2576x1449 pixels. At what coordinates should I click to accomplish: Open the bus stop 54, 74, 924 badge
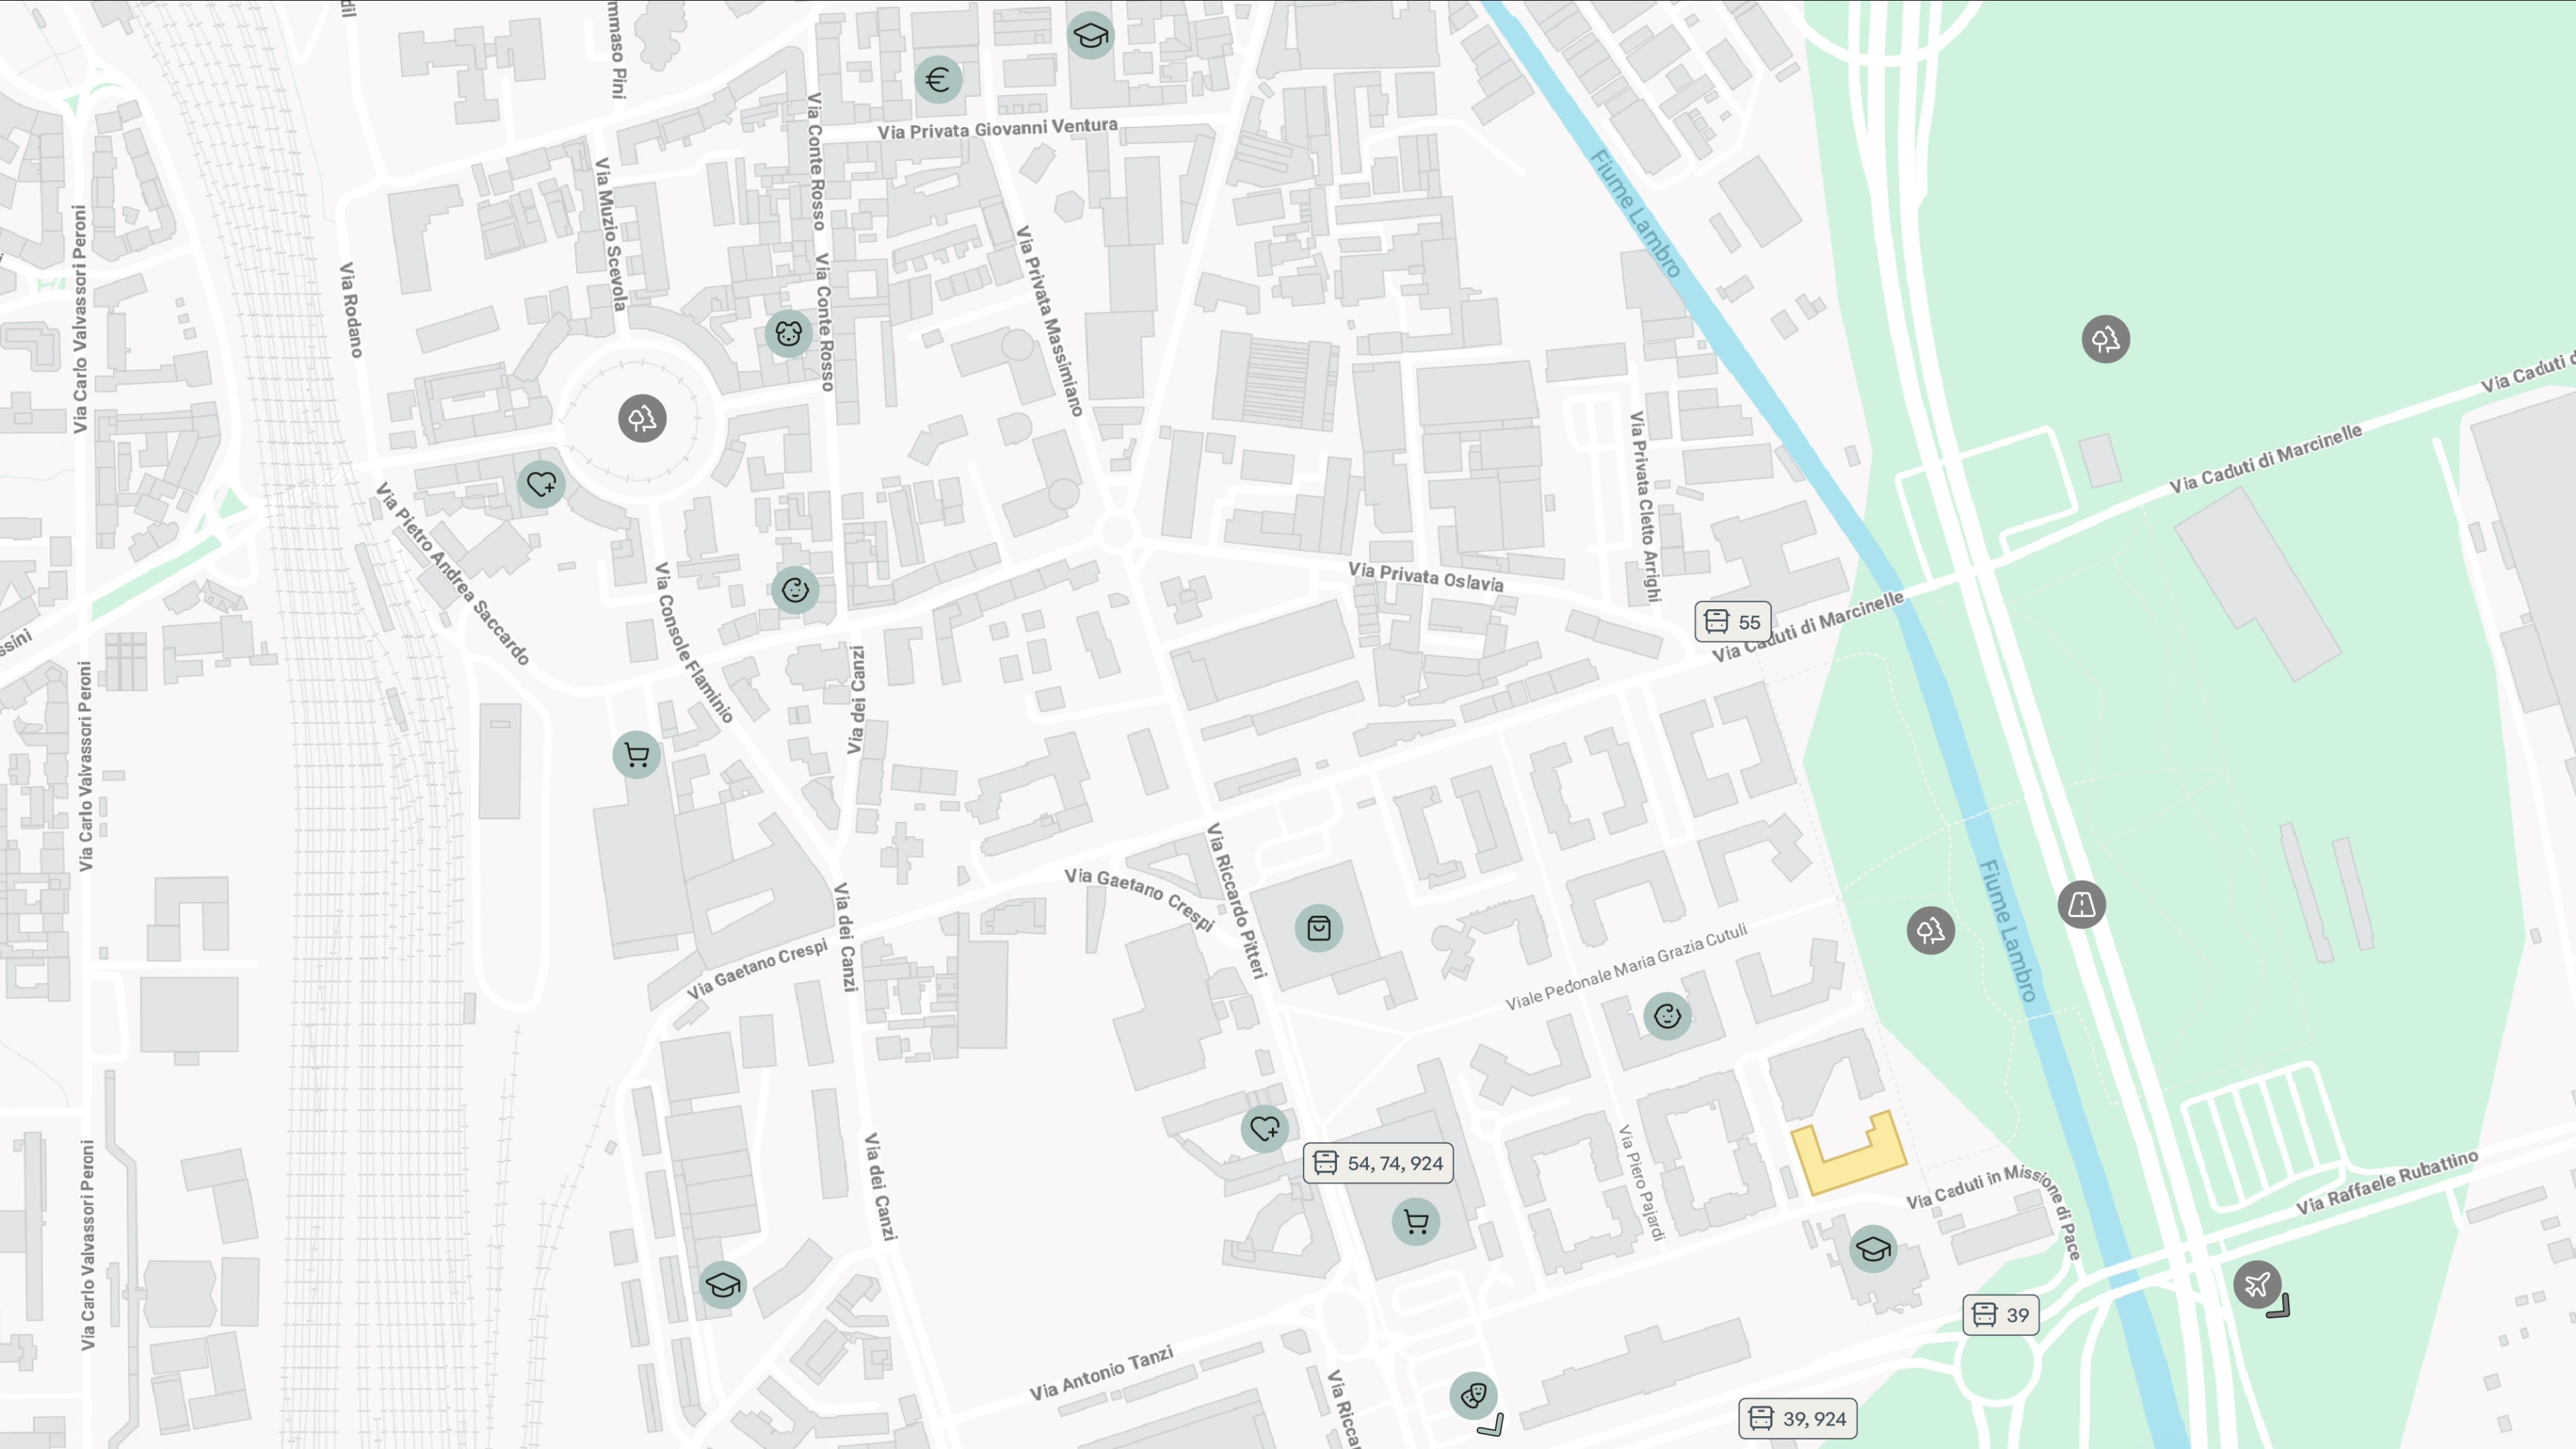pyautogui.click(x=1378, y=1163)
